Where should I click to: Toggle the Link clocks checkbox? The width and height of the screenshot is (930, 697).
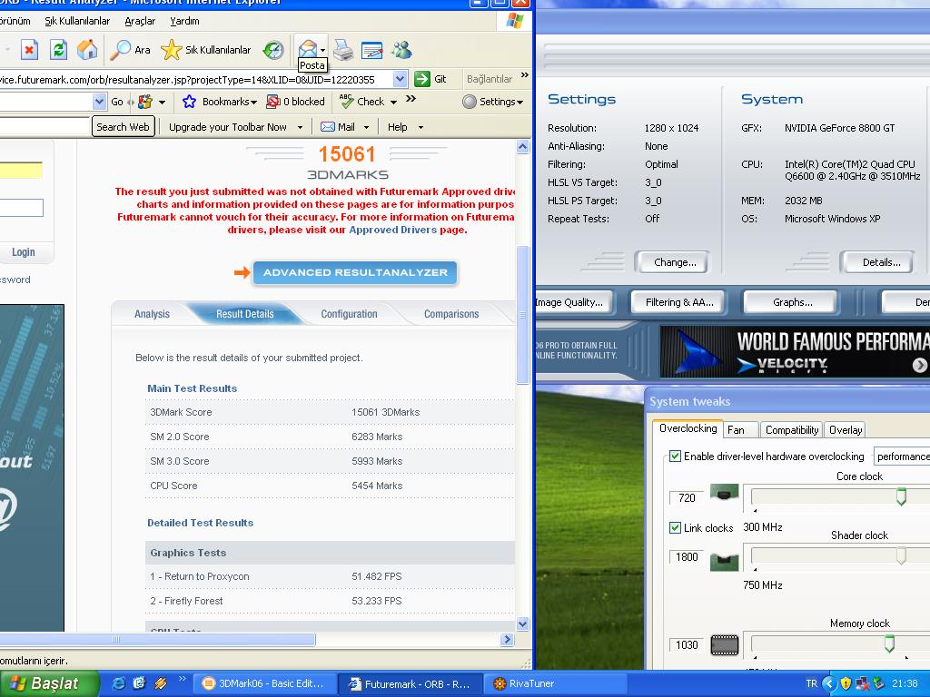[675, 527]
